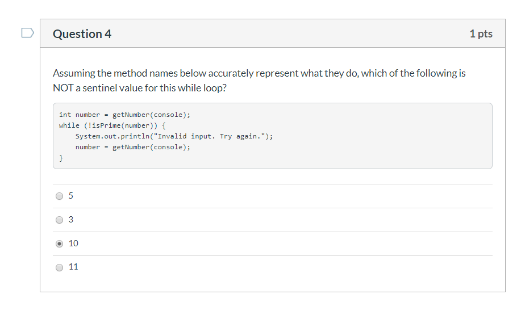Click the selected radio button for 10
The image size is (521, 311).
pyautogui.click(x=60, y=244)
